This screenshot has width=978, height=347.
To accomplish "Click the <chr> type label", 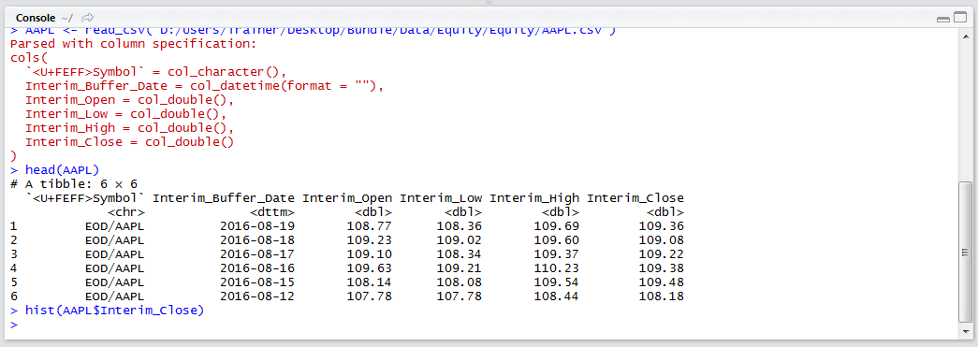I will tap(126, 211).
